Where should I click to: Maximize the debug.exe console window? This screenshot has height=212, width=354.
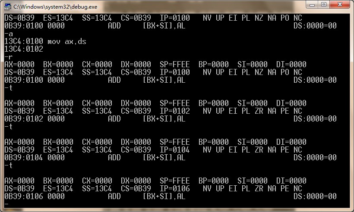click(x=323, y=5)
